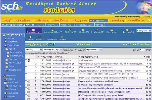Go to previous page arrow icon
The width and height of the screenshot is (152, 100).
138,50
